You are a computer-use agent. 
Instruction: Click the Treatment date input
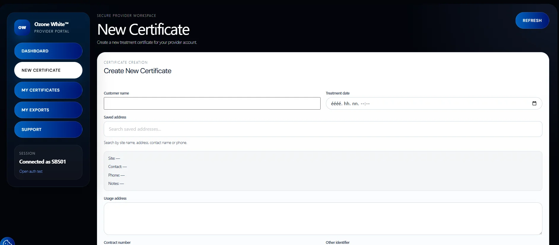tap(434, 103)
